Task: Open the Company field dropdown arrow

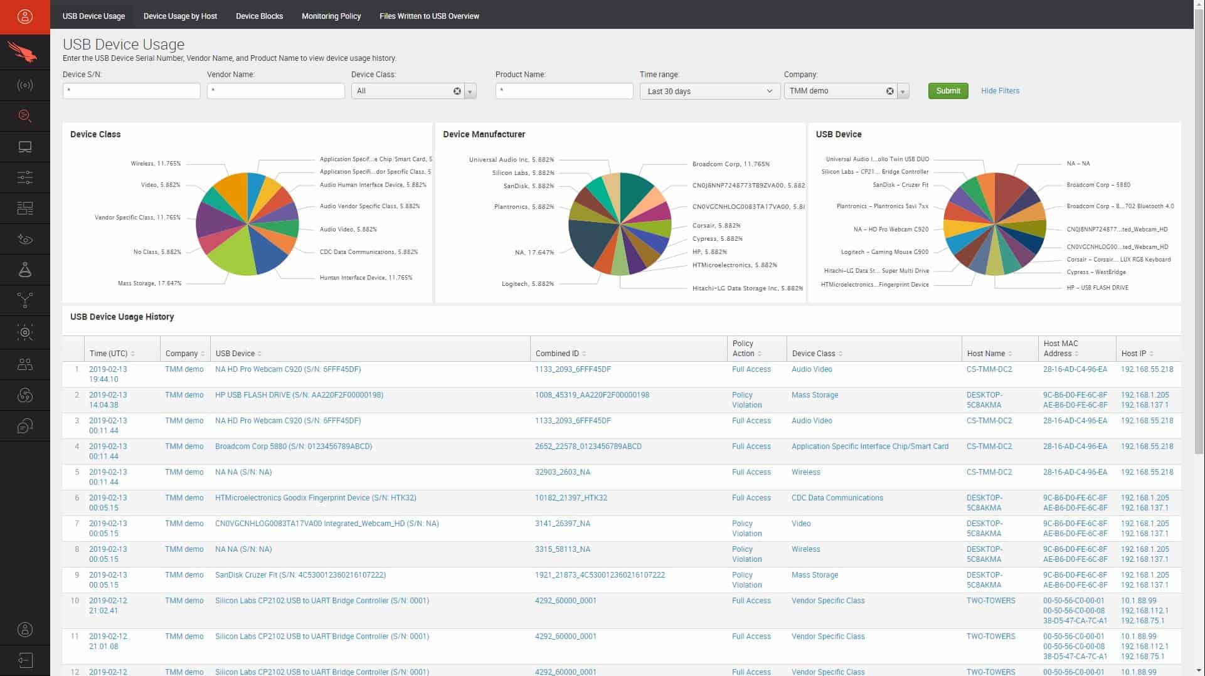Action: [x=903, y=91]
